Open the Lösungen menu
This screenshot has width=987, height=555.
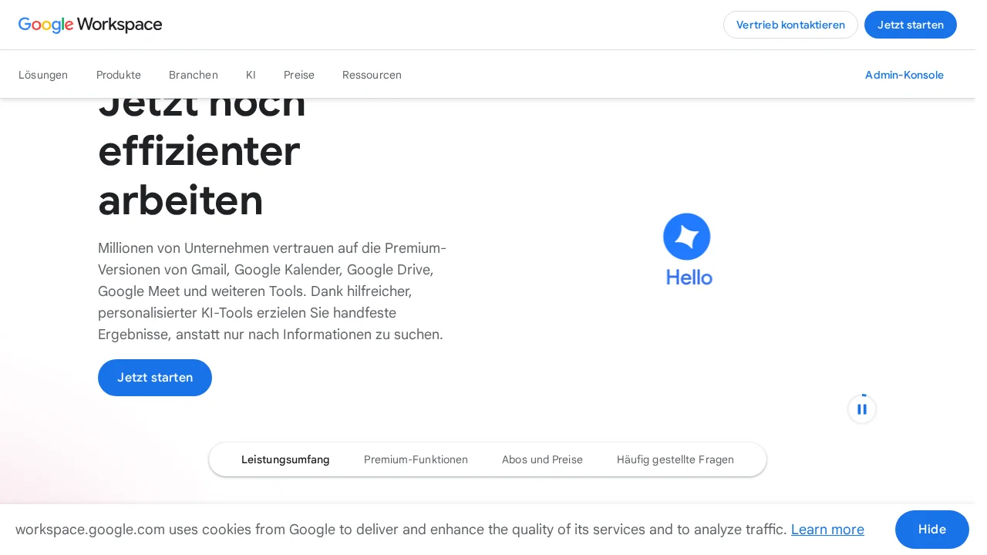coord(43,75)
